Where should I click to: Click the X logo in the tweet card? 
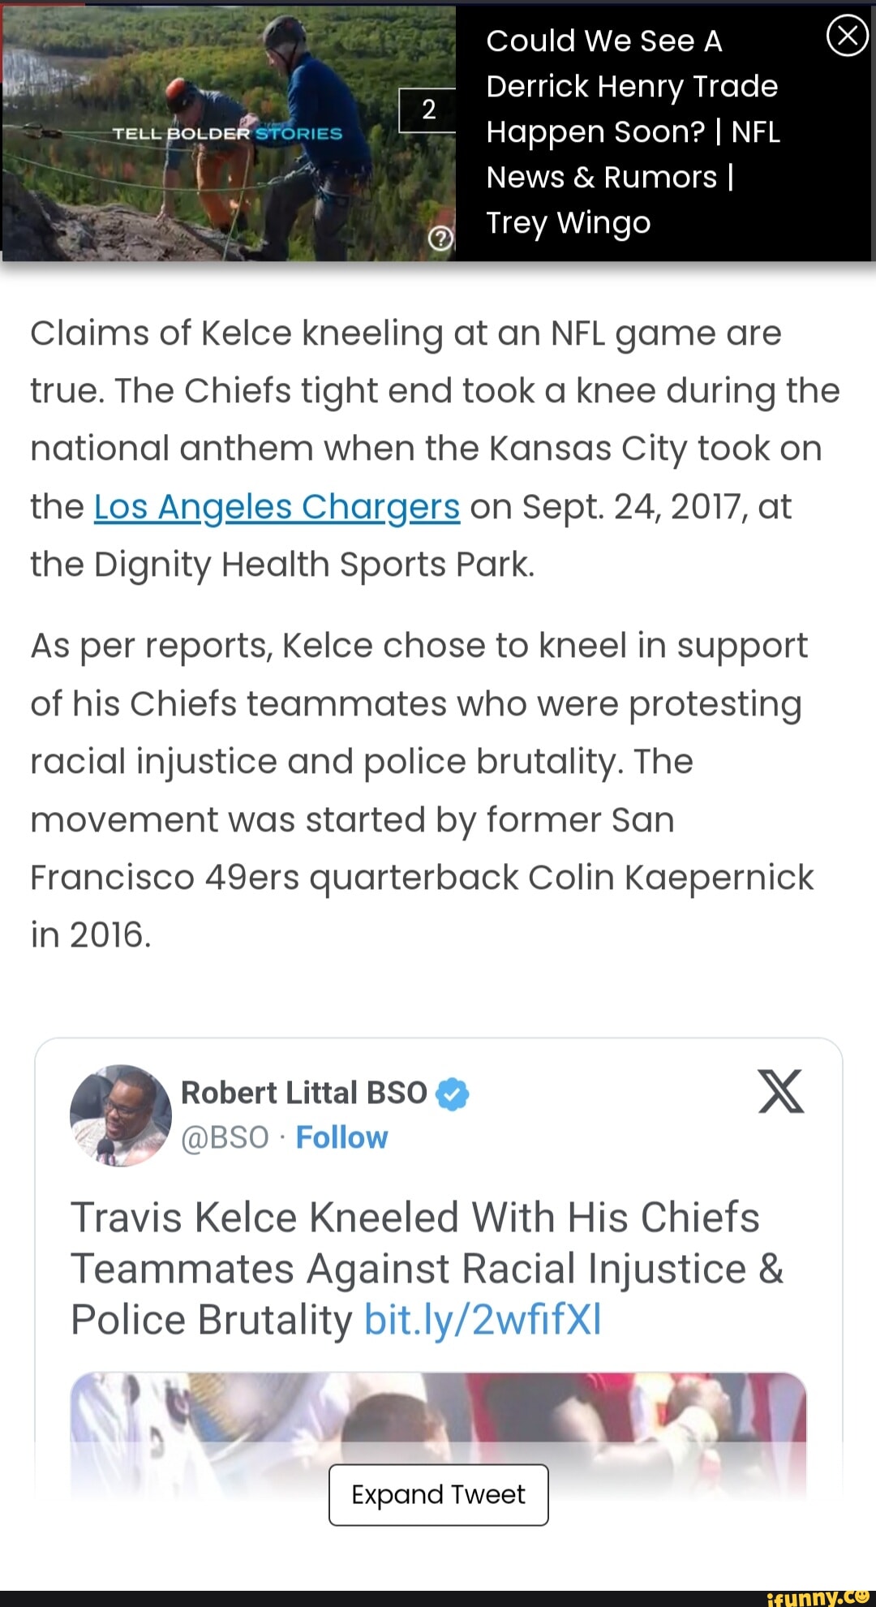coord(780,1092)
